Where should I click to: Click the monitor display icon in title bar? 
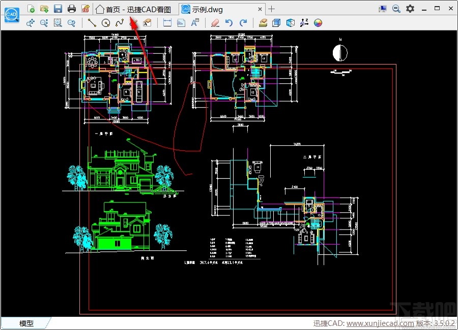click(382, 9)
